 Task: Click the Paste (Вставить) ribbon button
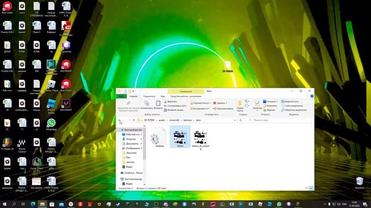158,105
